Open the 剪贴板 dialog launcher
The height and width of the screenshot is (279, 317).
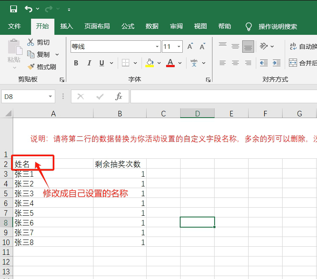pyautogui.click(x=62, y=80)
